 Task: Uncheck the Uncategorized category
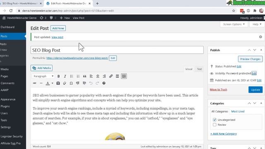pyautogui.click(x=214, y=120)
